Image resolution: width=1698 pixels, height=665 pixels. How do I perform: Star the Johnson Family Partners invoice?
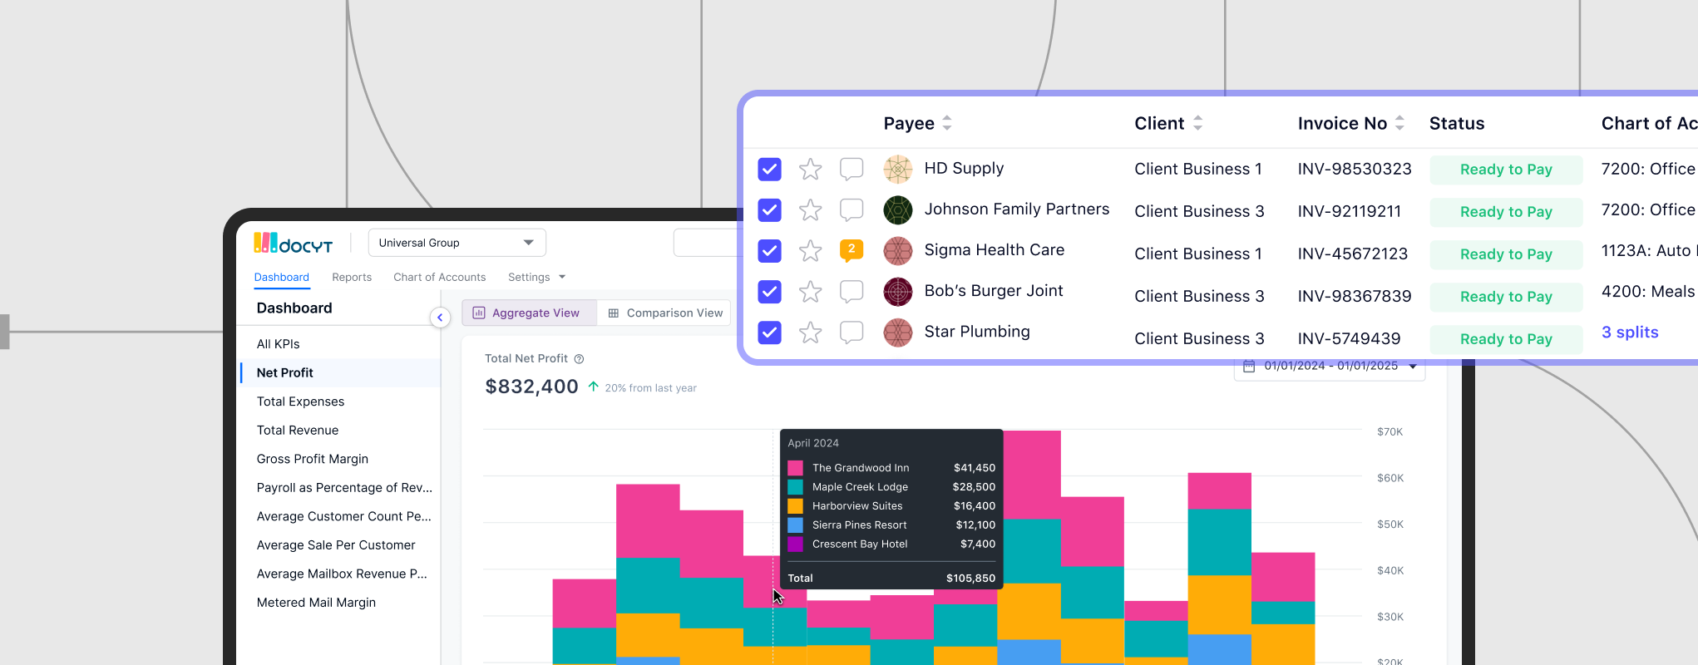click(x=810, y=210)
